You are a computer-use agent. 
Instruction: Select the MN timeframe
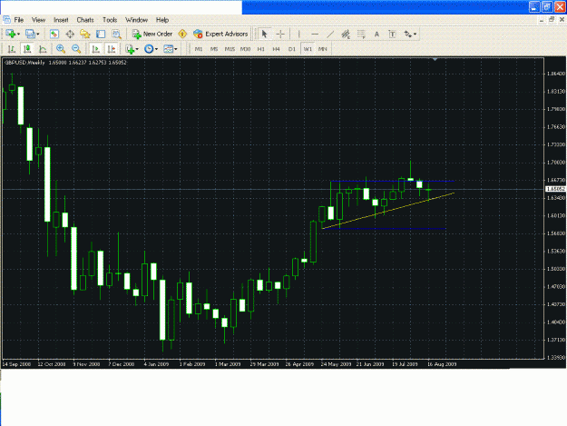(323, 49)
